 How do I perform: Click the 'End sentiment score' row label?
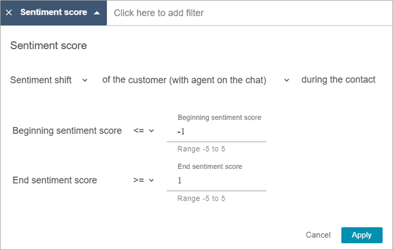(54, 180)
